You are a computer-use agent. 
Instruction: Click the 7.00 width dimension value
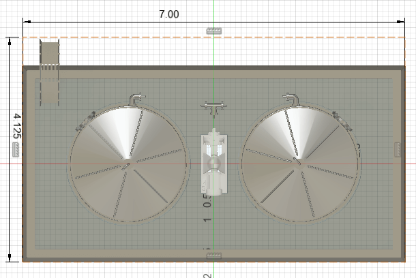[x=169, y=14]
